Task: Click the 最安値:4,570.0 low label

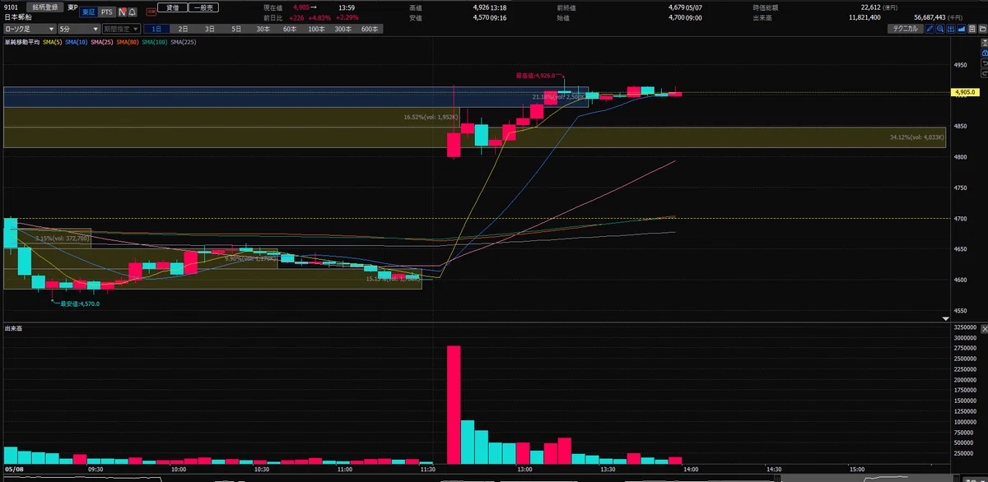Action: (x=78, y=304)
